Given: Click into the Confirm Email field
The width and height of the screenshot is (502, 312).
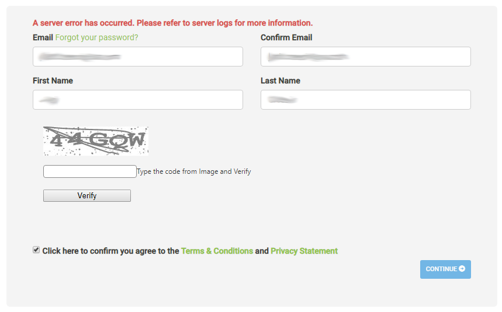Looking at the screenshot, I should click(x=365, y=57).
